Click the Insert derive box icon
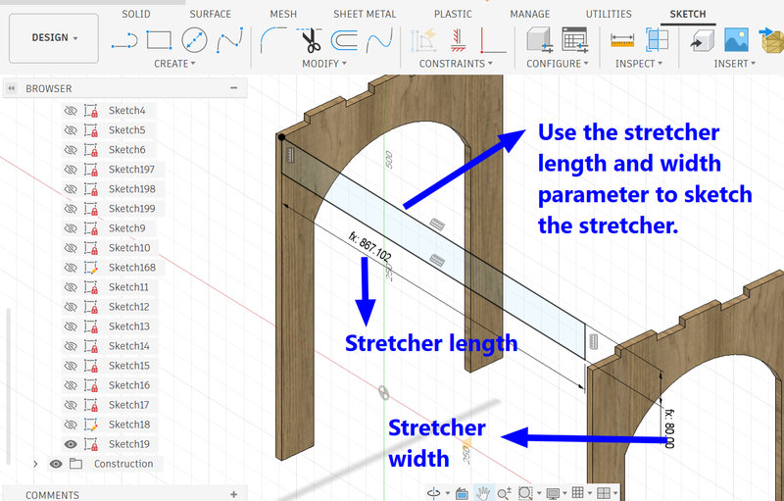This screenshot has width=784, height=501. pyautogui.click(x=703, y=40)
